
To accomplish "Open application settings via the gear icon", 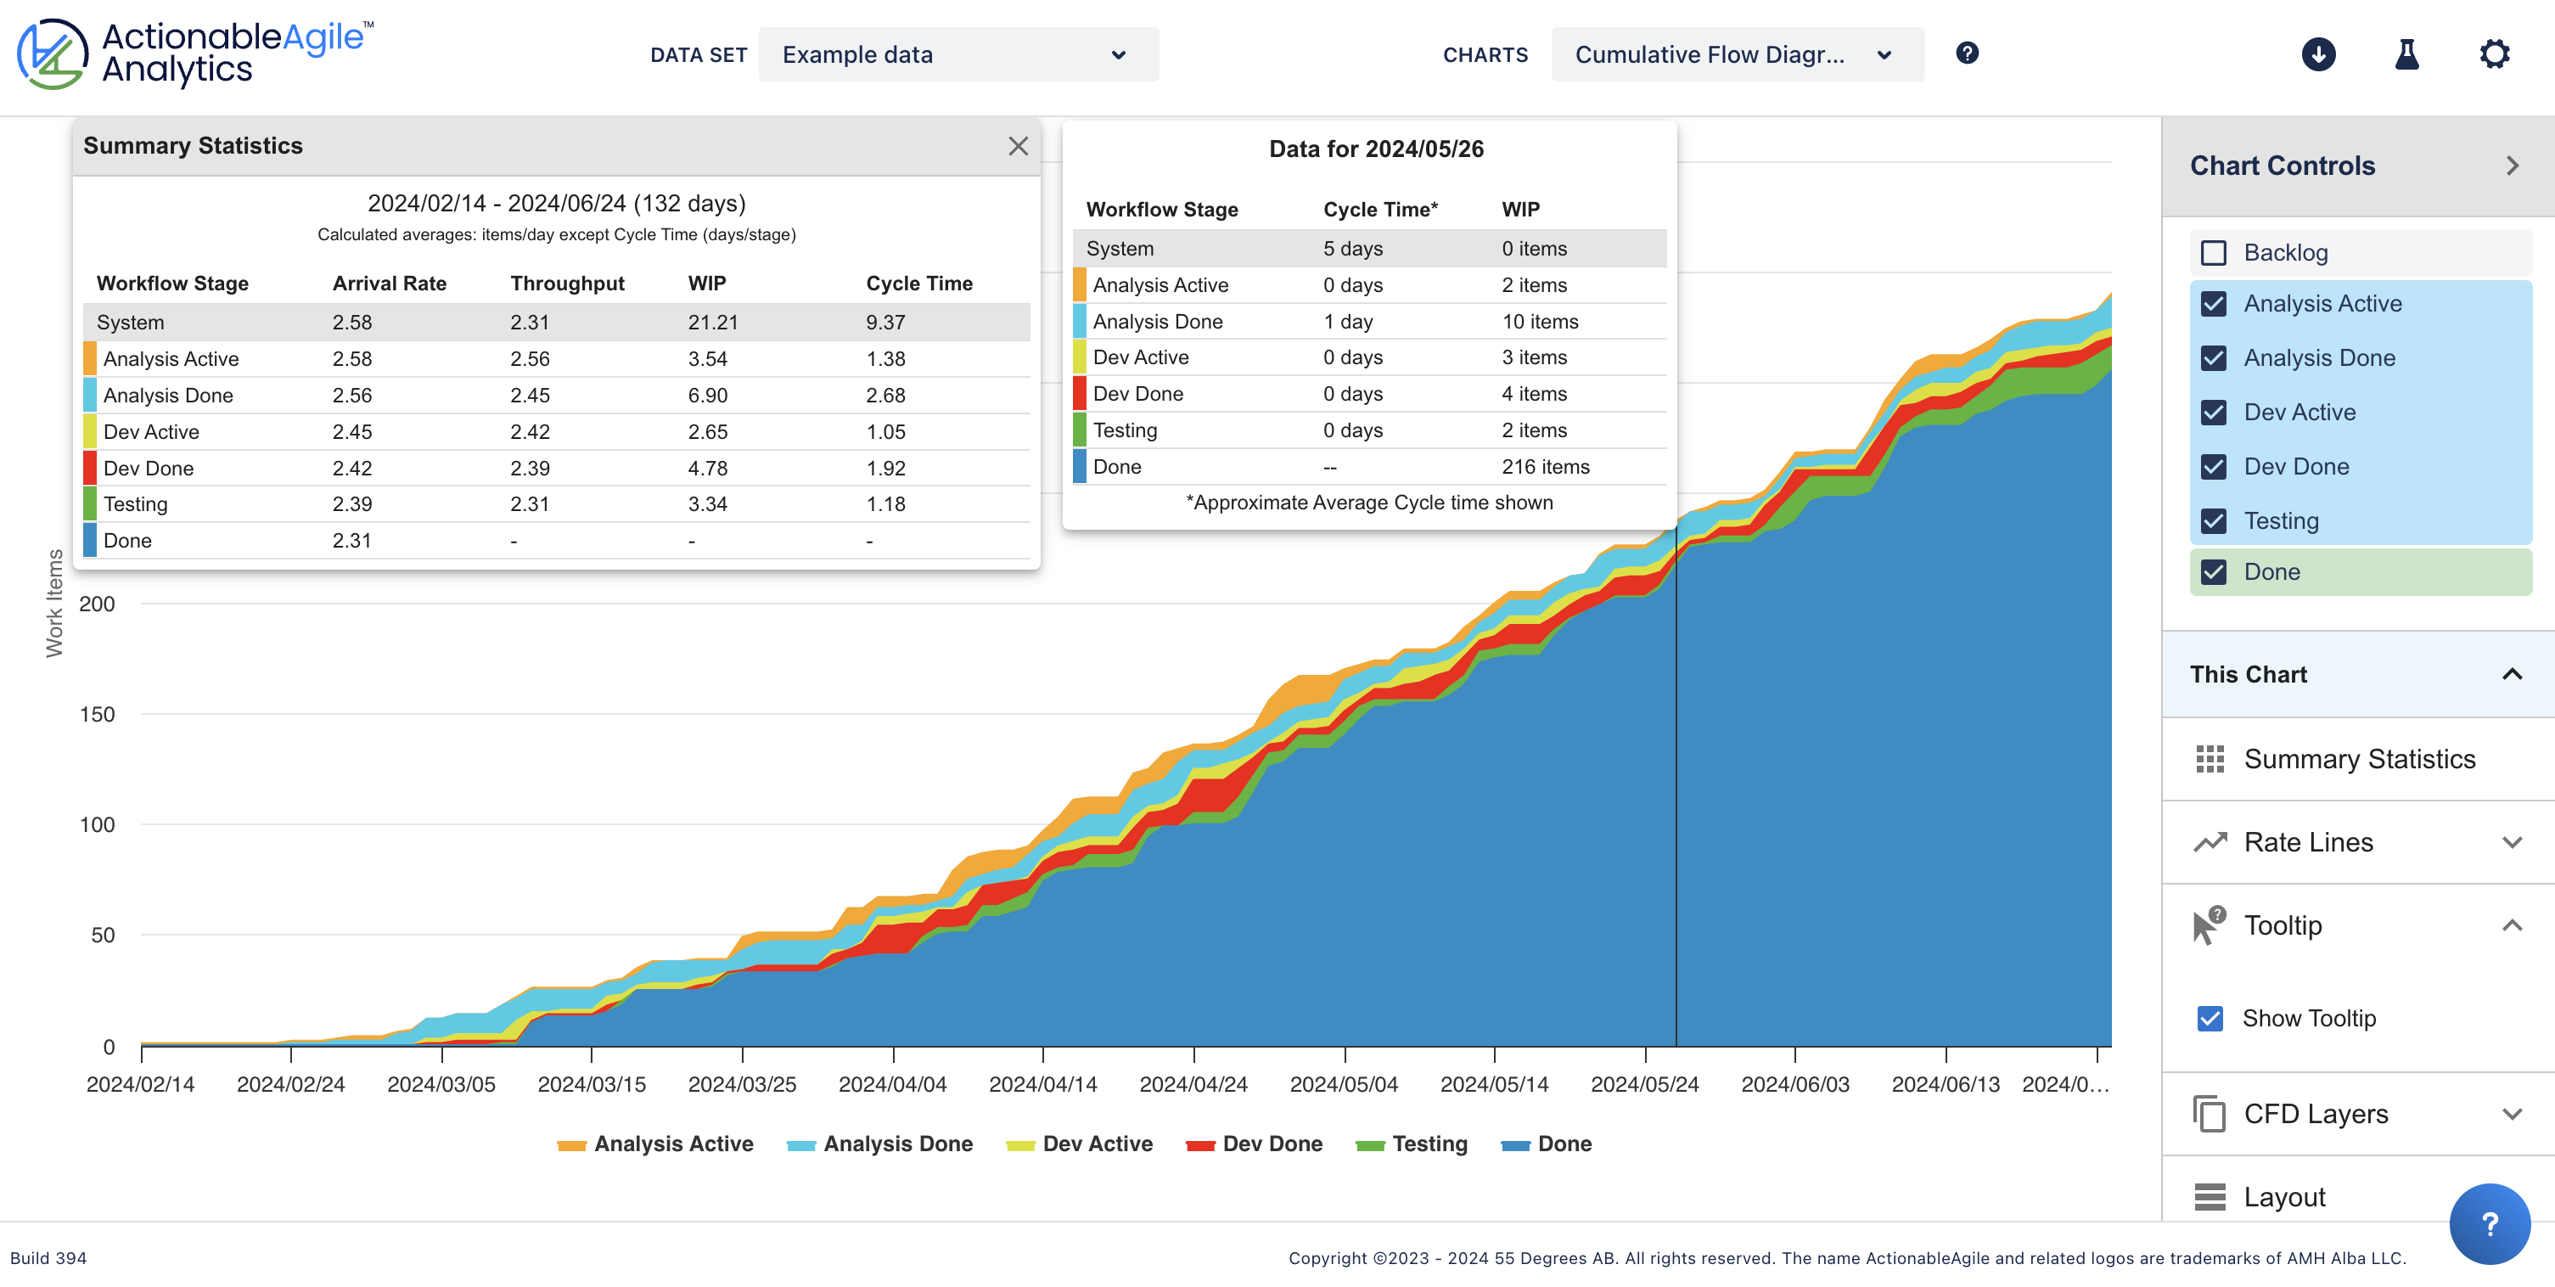I will pyautogui.click(x=2496, y=54).
